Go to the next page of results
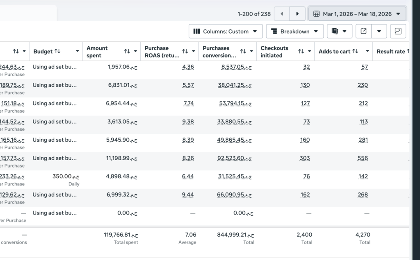Viewport: 420px width, 260px height. click(297, 14)
